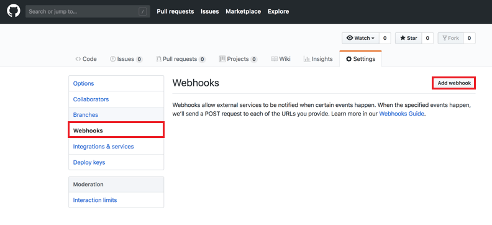Focus the Search or jump to field
Image resolution: width=492 pixels, height=225 pixels.
pyautogui.click(x=88, y=12)
